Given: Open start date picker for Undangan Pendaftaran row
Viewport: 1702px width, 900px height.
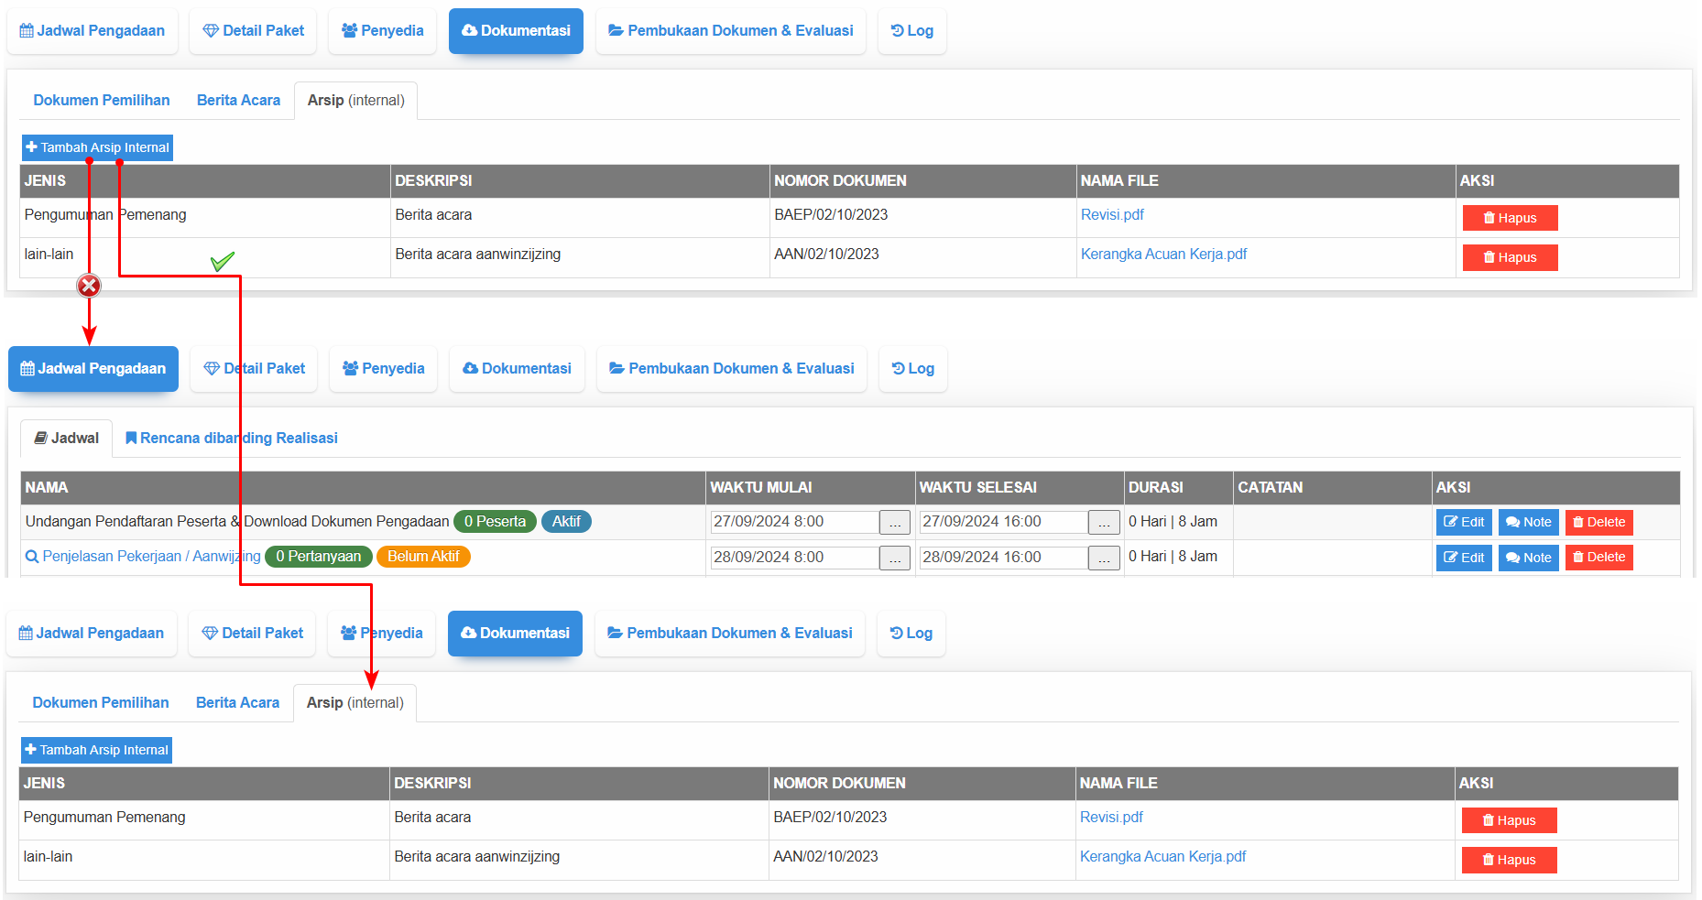Looking at the screenshot, I should (894, 523).
